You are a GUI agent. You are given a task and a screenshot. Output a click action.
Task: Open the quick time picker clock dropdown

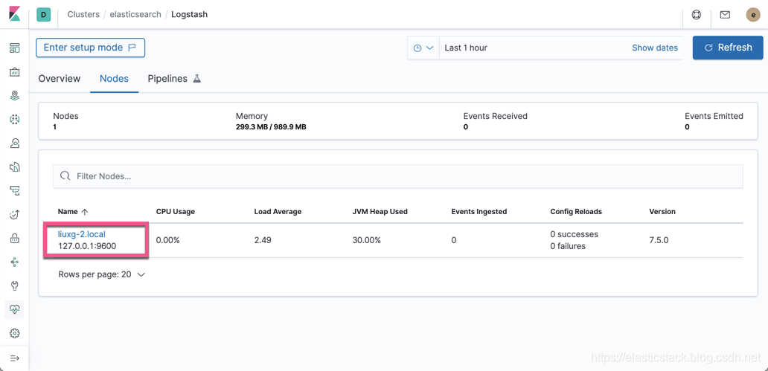click(423, 48)
